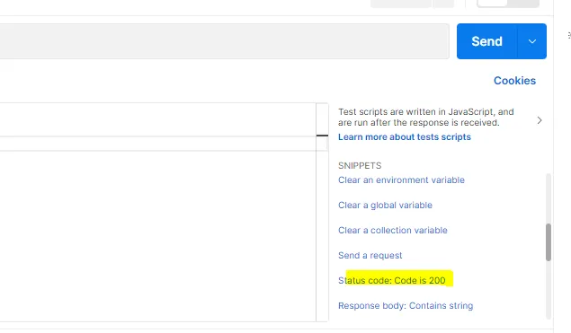Collapse the snippets panel with the chevron
The image size is (571, 333).
(540, 120)
